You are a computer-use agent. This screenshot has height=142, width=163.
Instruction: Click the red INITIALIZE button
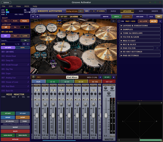tap(15, 139)
